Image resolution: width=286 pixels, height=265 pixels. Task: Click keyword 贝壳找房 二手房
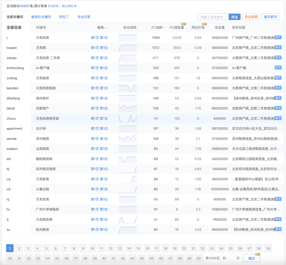pyautogui.click(x=48, y=58)
